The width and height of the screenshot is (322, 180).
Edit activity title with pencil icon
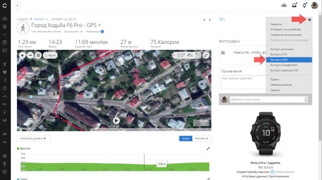pyautogui.click(x=100, y=25)
